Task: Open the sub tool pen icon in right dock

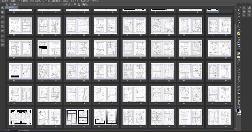Action: (249, 7)
